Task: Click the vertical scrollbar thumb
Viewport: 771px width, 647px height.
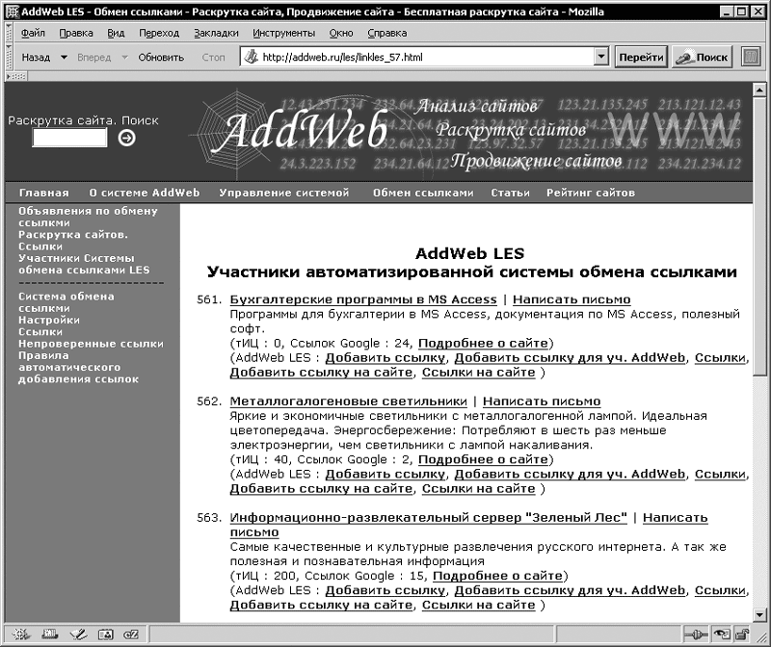Action: tap(759, 237)
